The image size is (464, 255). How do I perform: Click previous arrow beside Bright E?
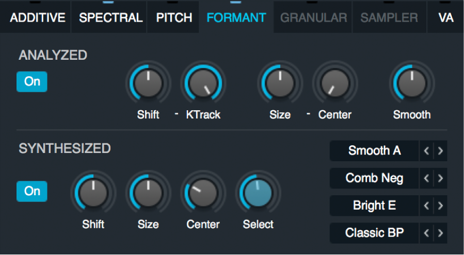(x=426, y=206)
